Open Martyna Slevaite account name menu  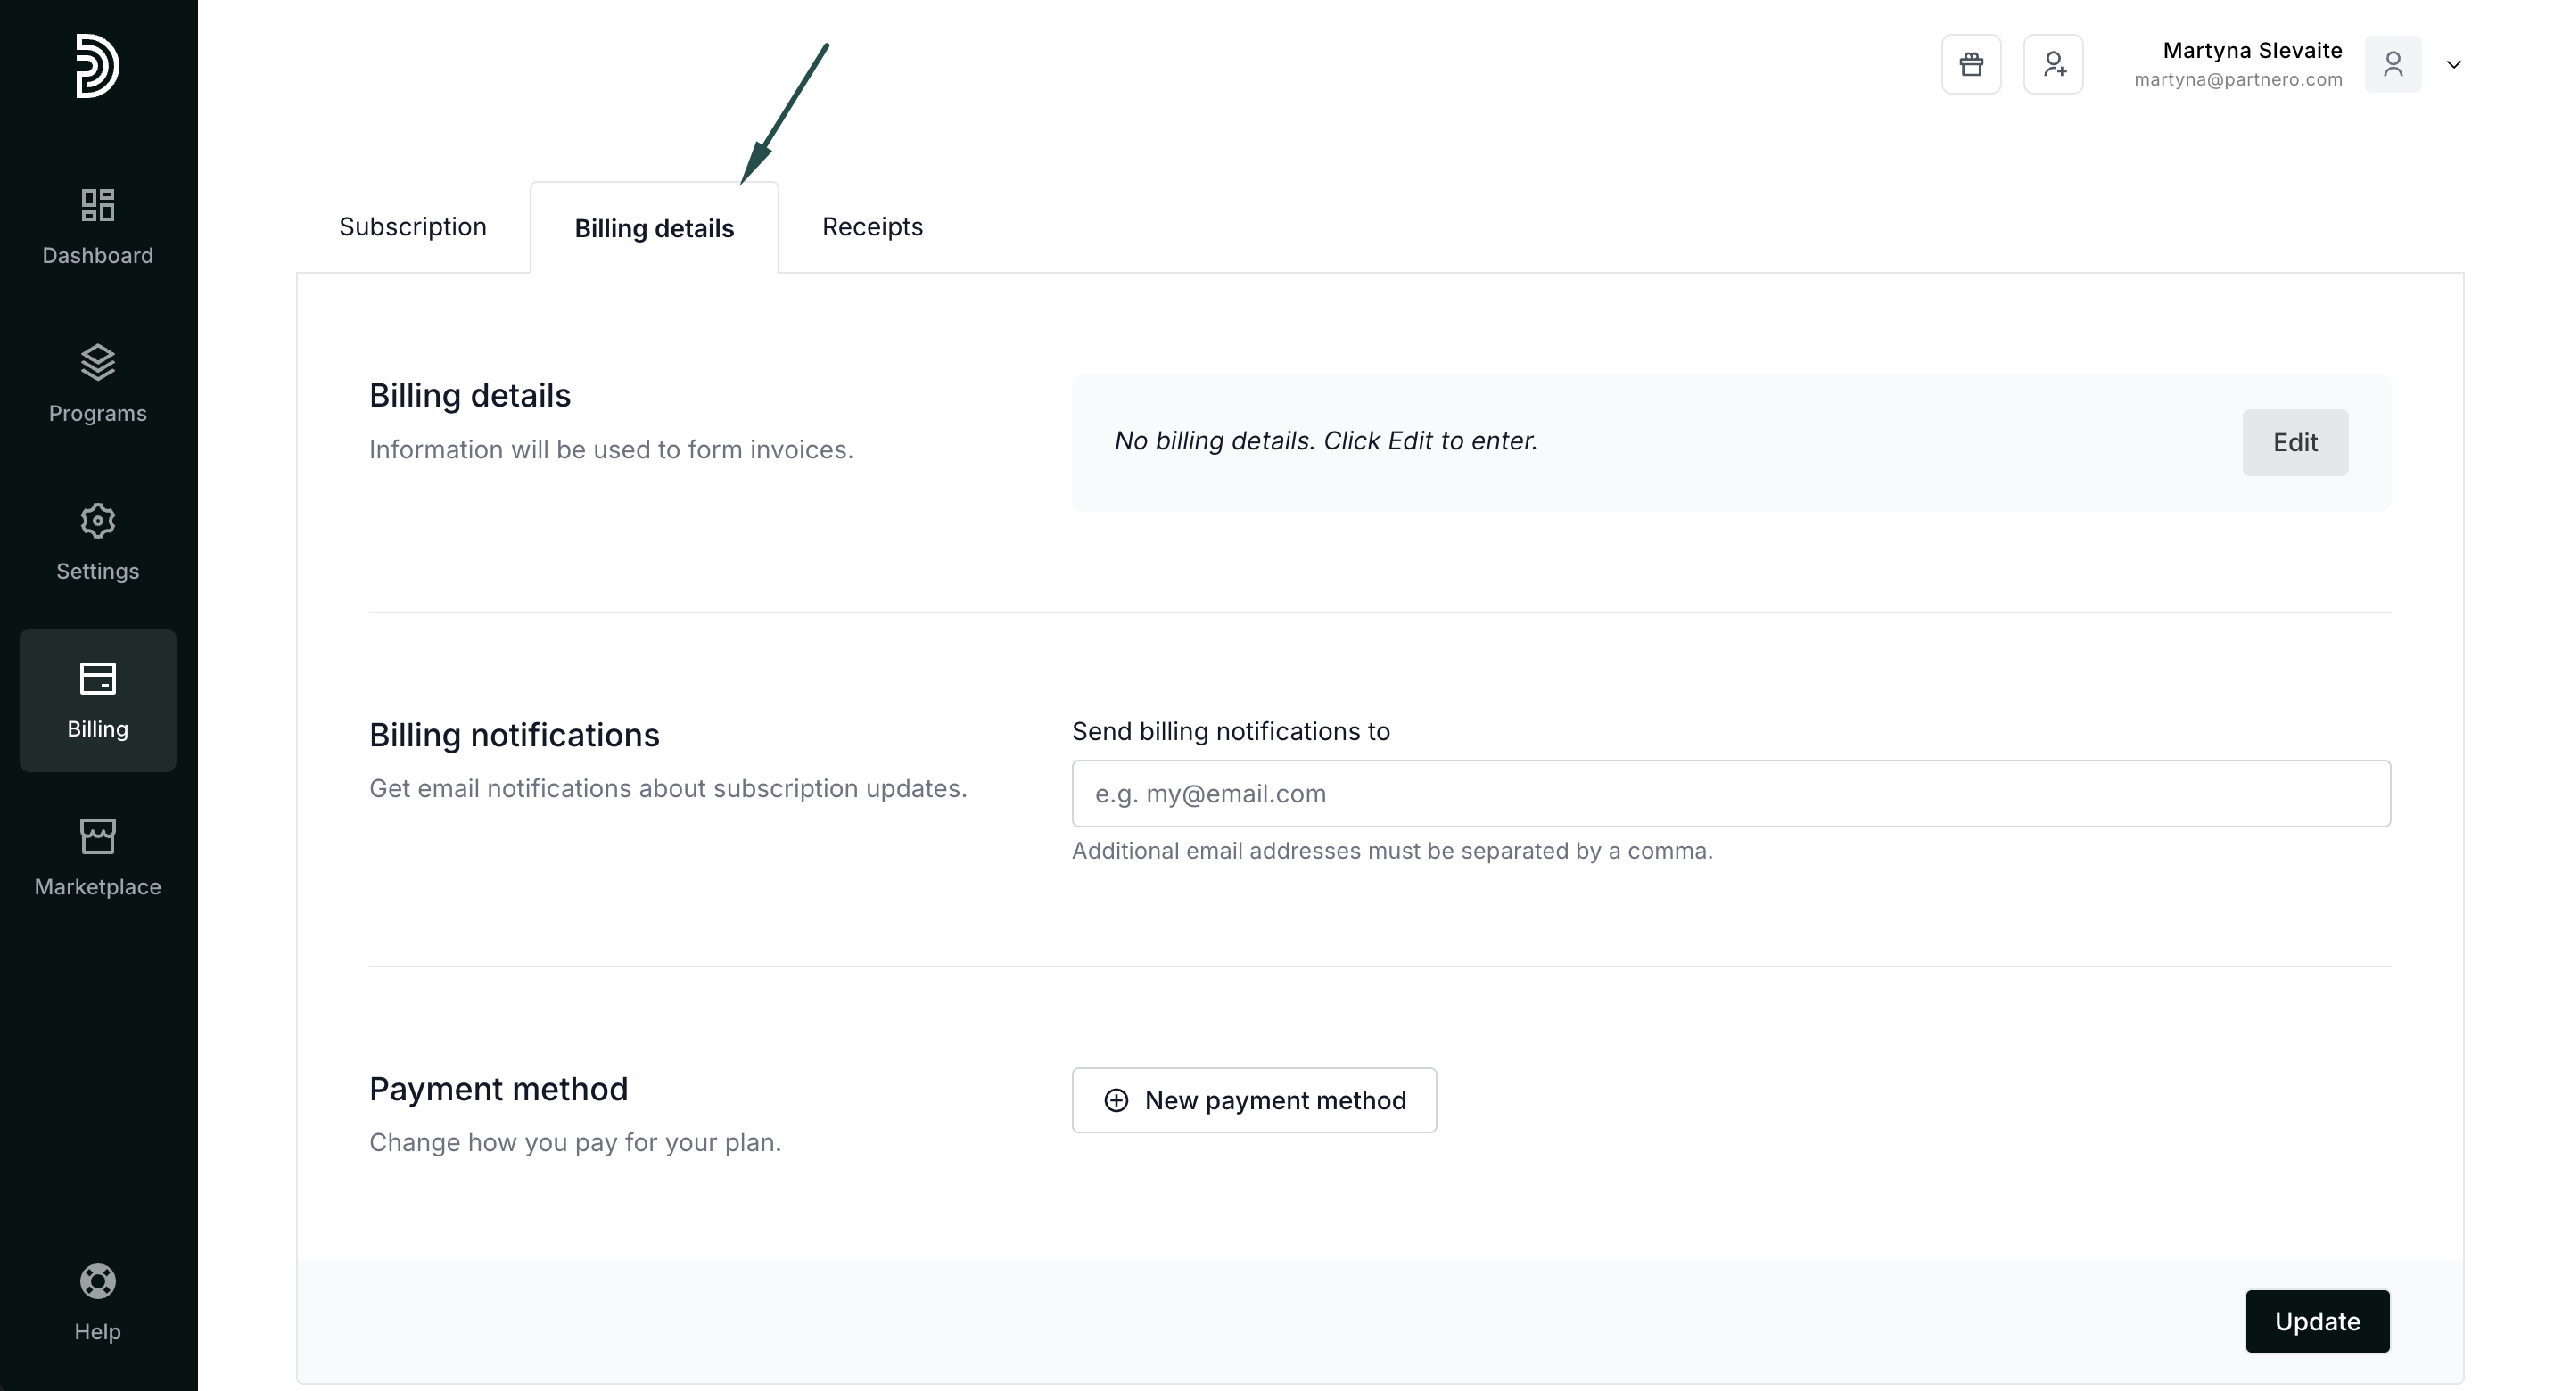[x=2252, y=51]
